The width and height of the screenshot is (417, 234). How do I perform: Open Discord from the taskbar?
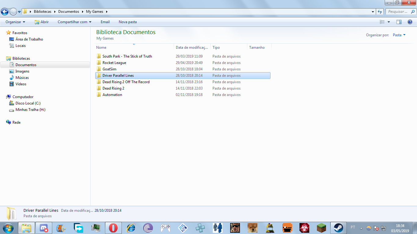(x=44, y=228)
